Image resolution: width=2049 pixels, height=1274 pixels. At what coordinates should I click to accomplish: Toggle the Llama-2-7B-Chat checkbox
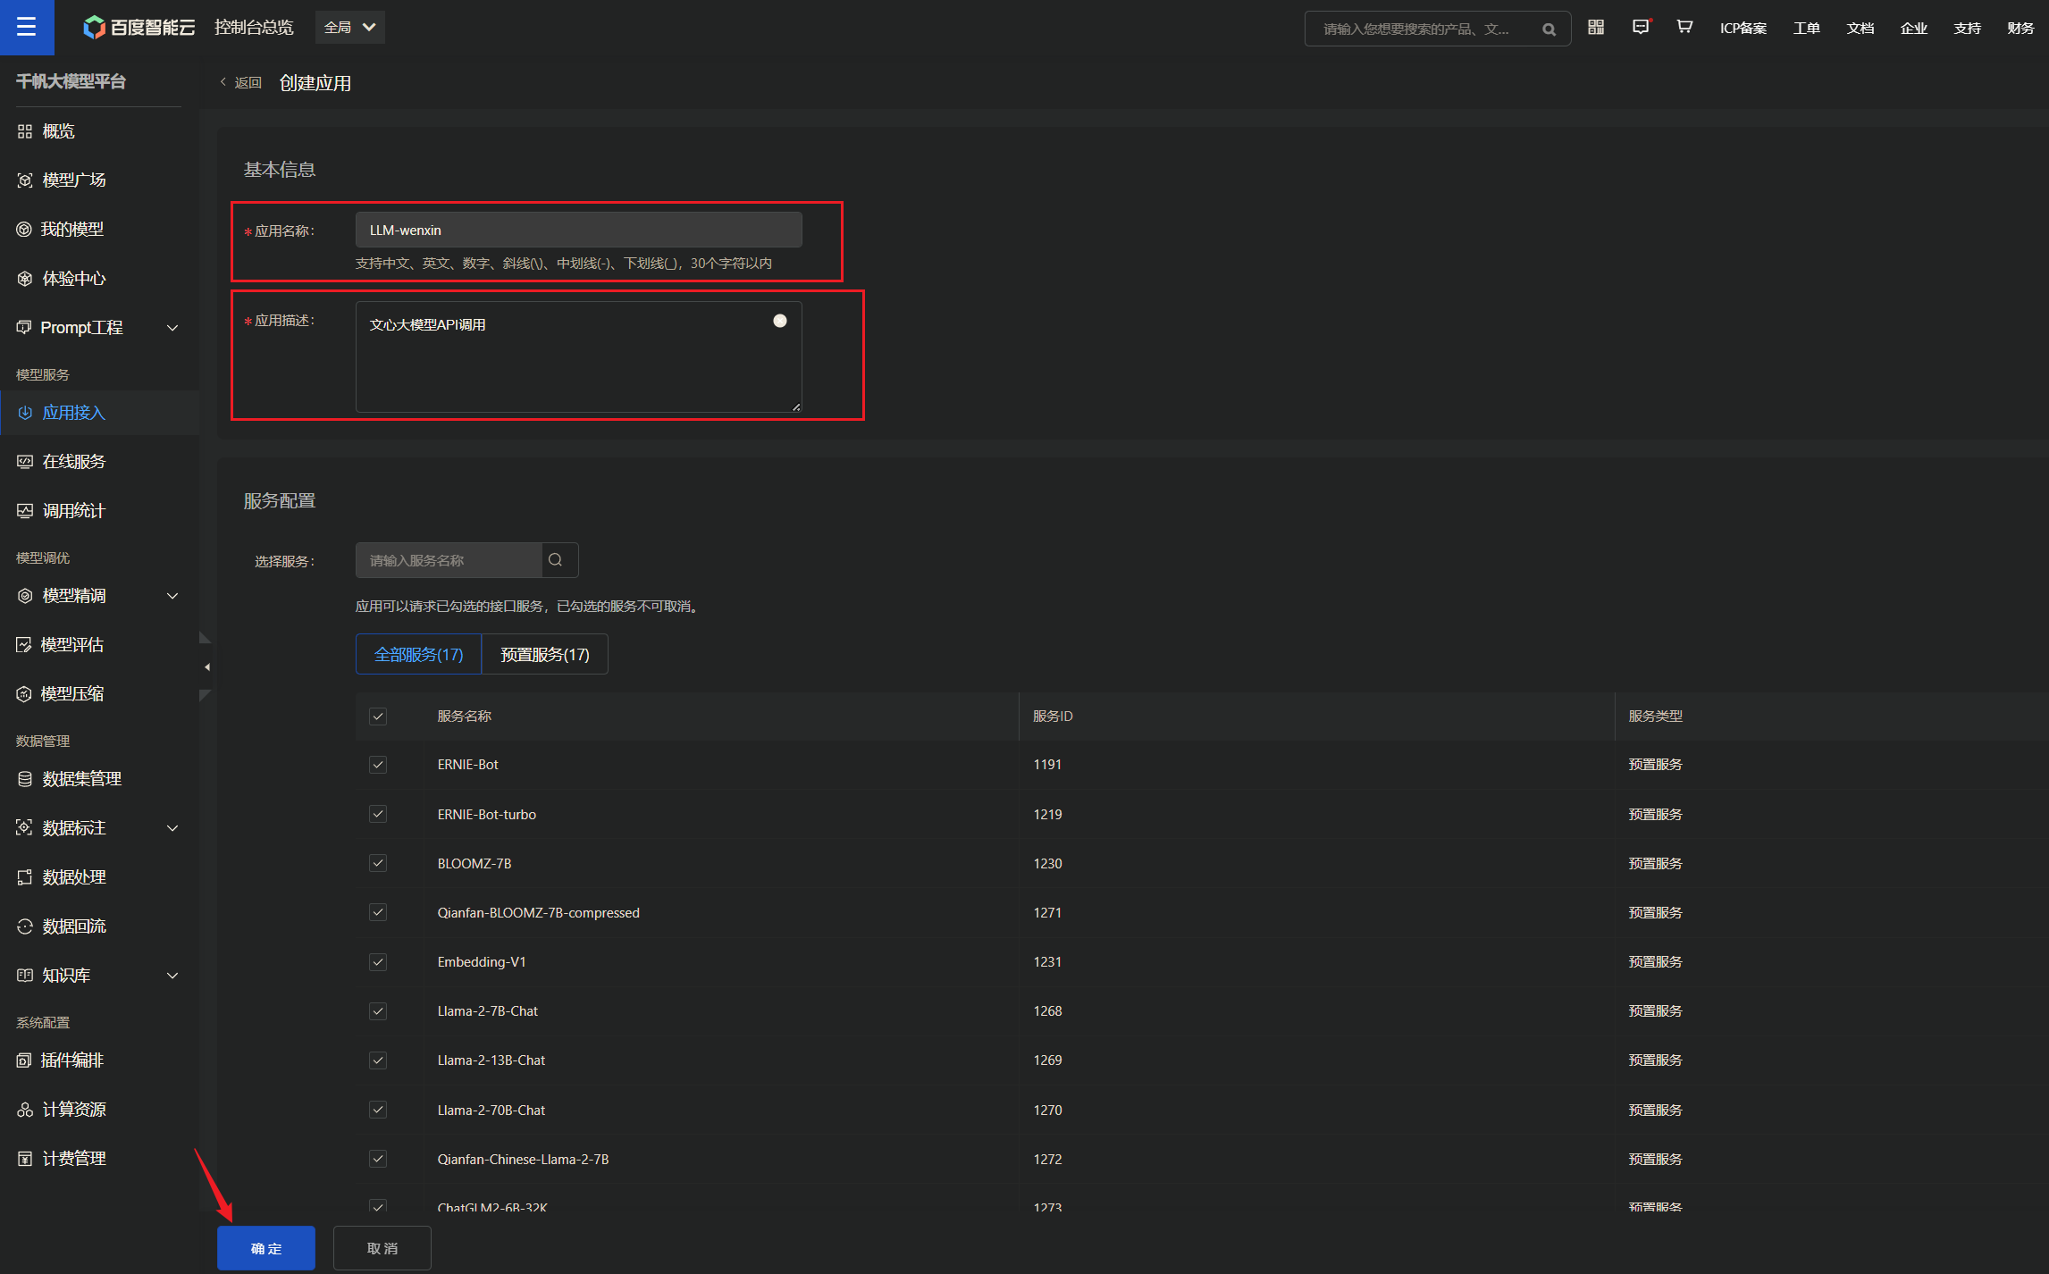coord(378,1011)
